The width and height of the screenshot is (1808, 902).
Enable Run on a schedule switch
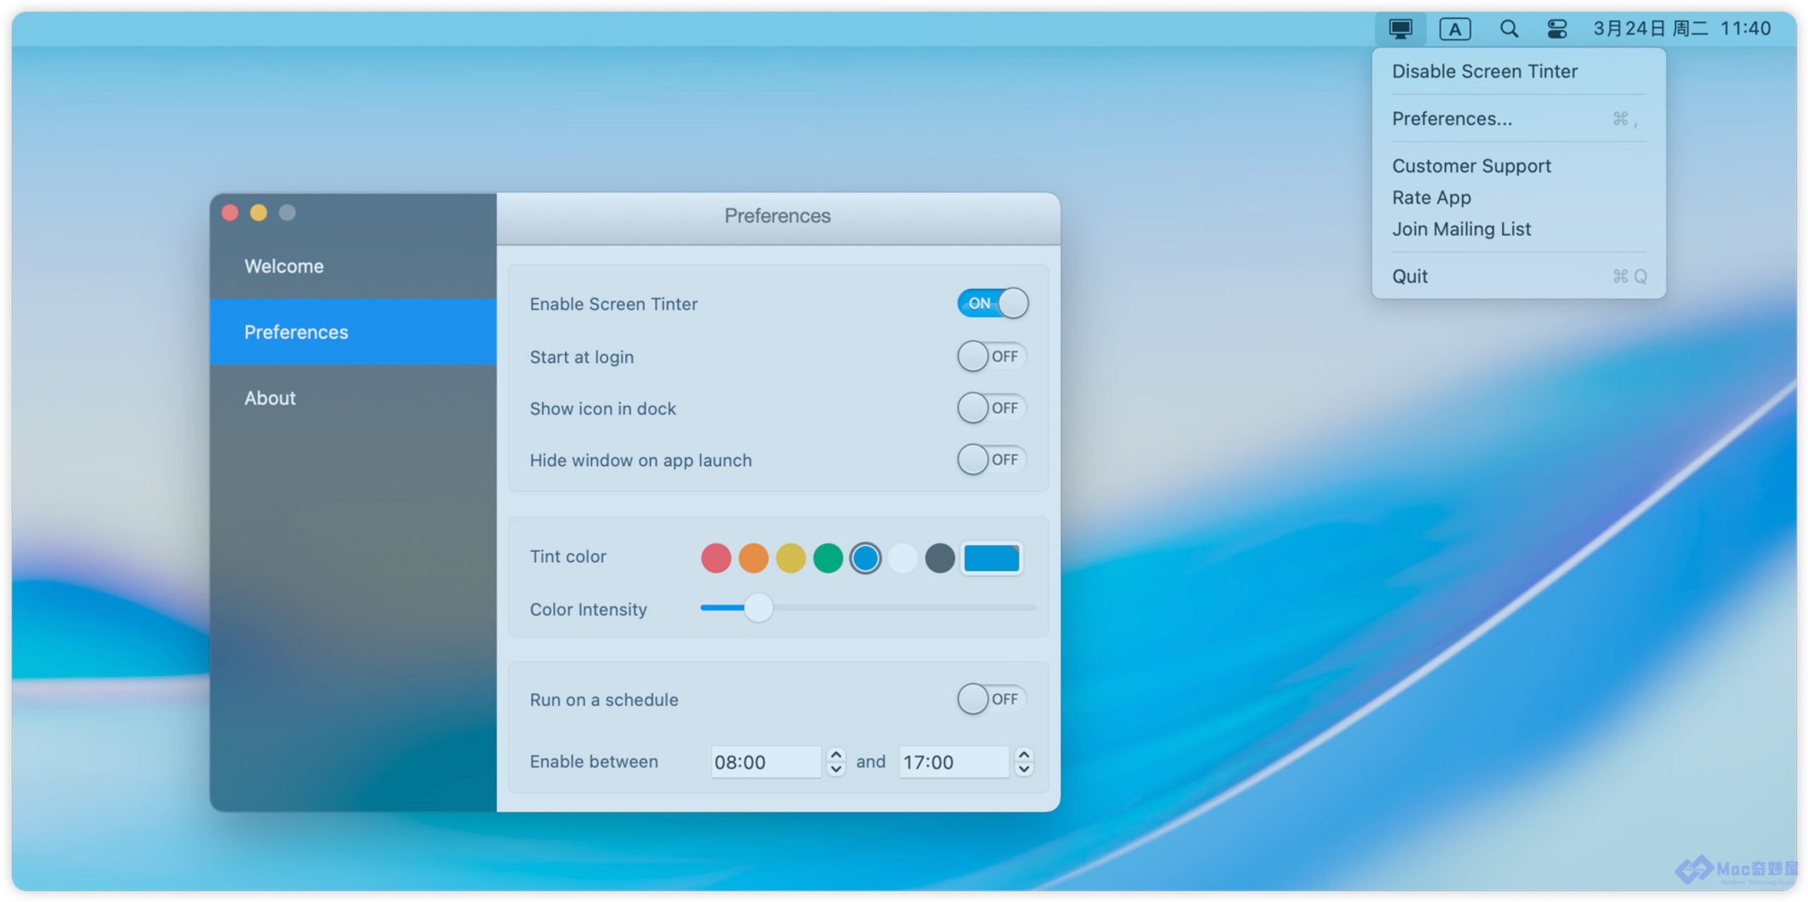991,699
